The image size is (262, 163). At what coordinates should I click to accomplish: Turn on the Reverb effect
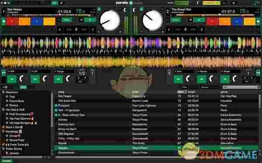coord(201,79)
